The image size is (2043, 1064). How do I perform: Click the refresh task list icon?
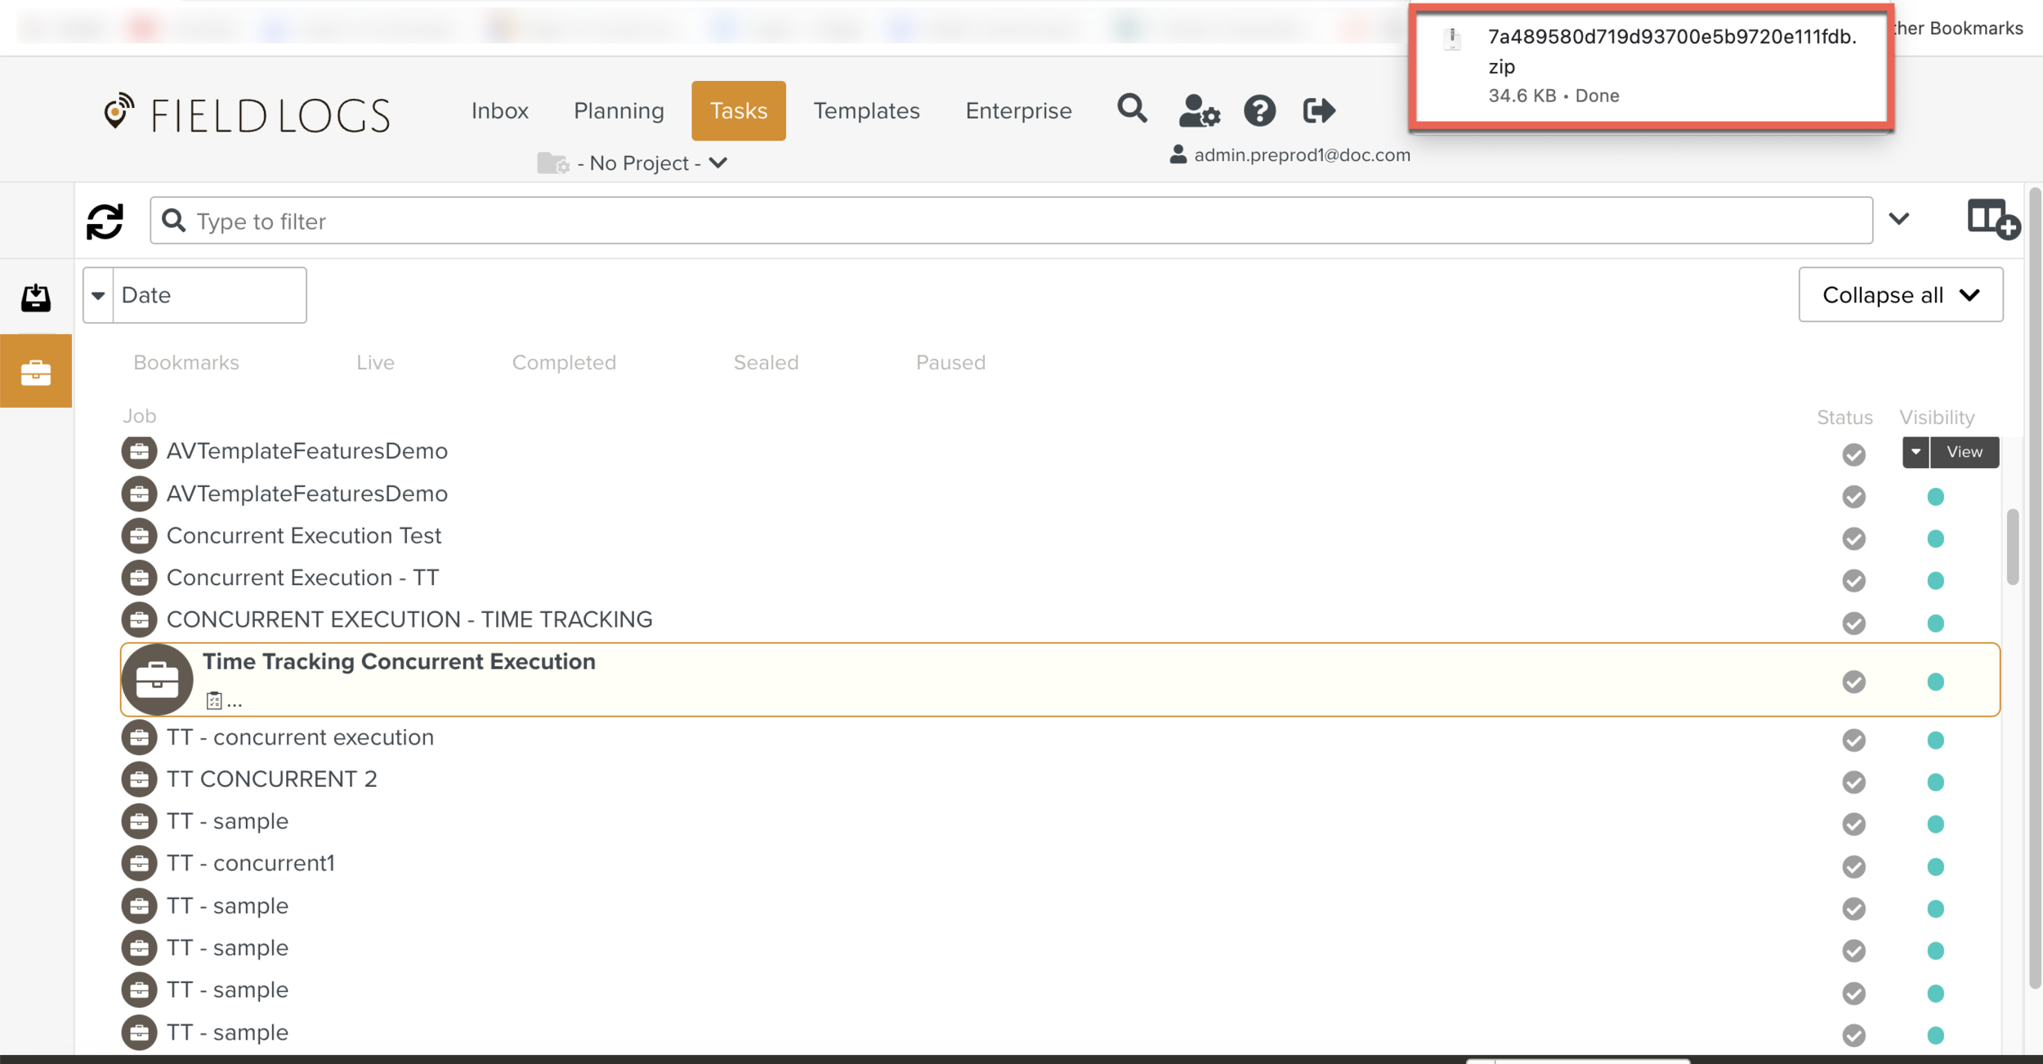105,221
